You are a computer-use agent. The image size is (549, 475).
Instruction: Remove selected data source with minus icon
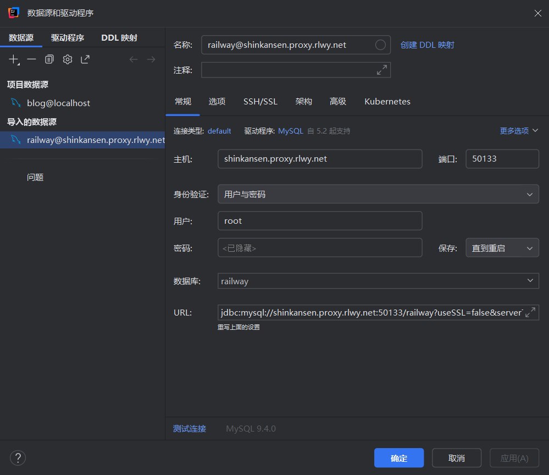pyautogui.click(x=31, y=59)
